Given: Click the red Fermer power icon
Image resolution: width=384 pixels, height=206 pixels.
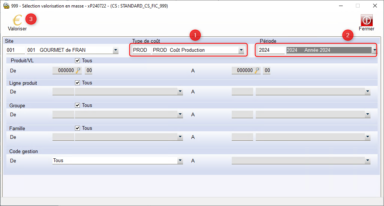Looking at the screenshot, I should pyautogui.click(x=366, y=20).
